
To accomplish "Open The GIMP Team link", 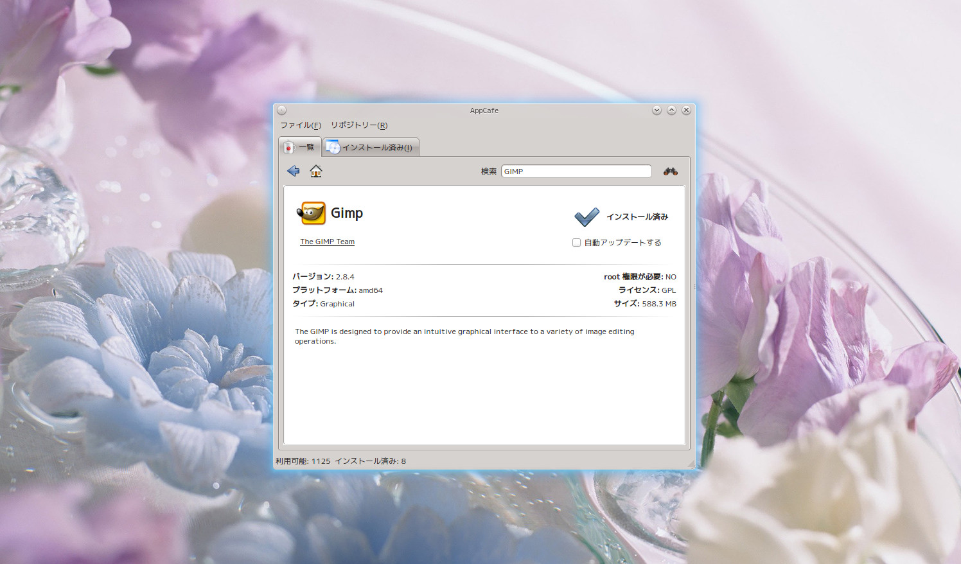I will coord(327,242).
